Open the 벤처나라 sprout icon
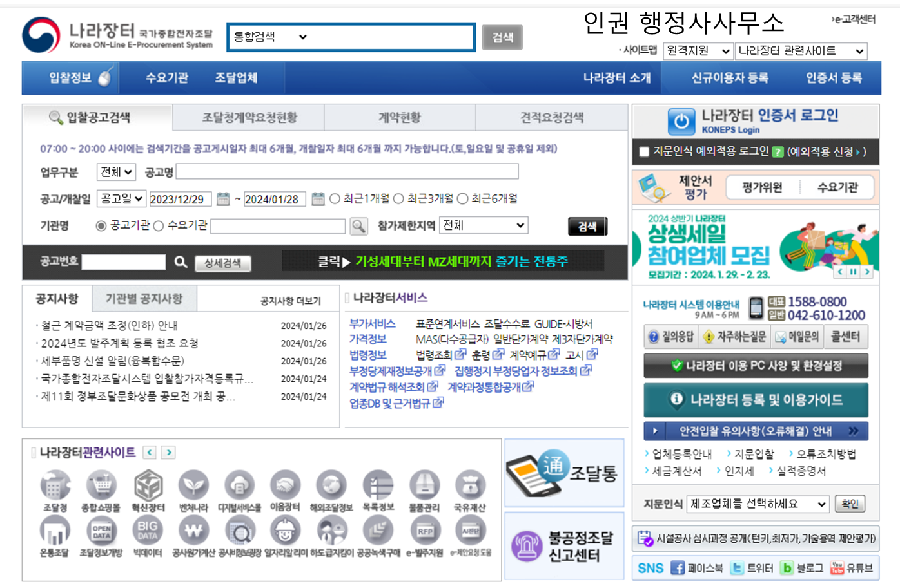This screenshot has width=900, height=584. [193, 485]
